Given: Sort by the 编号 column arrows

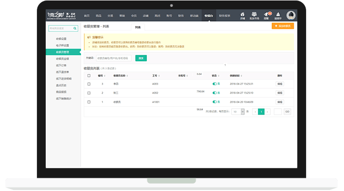Looking at the screenshot, I should click(x=105, y=76).
